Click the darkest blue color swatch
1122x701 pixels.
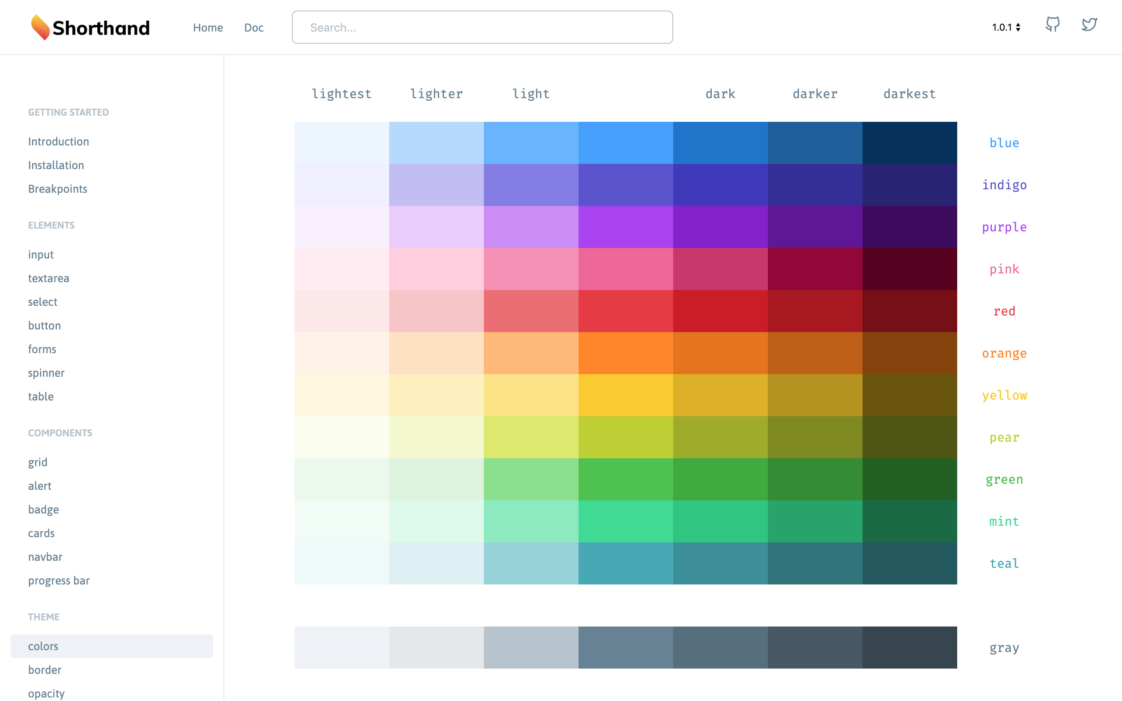pos(909,143)
